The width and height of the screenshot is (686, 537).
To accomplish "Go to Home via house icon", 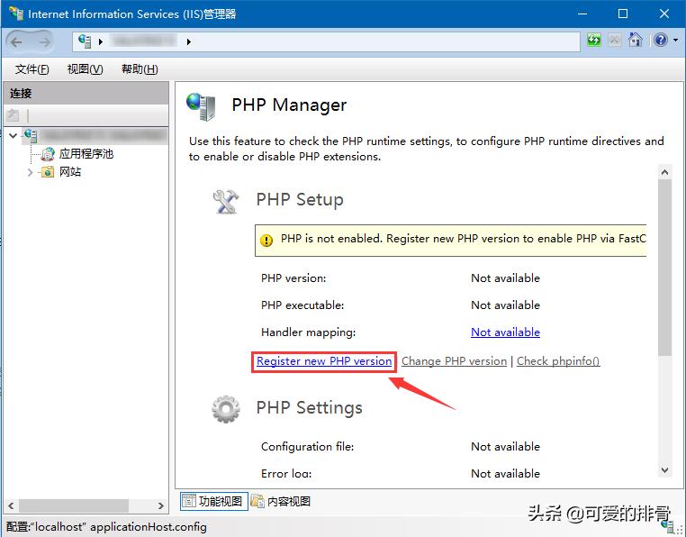I will click(x=636, y=40).
